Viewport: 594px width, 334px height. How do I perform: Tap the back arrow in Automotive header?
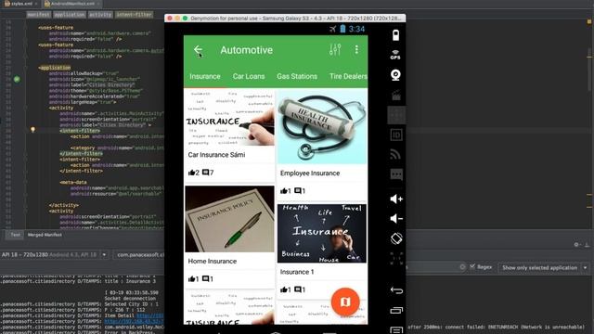(198, 49)
